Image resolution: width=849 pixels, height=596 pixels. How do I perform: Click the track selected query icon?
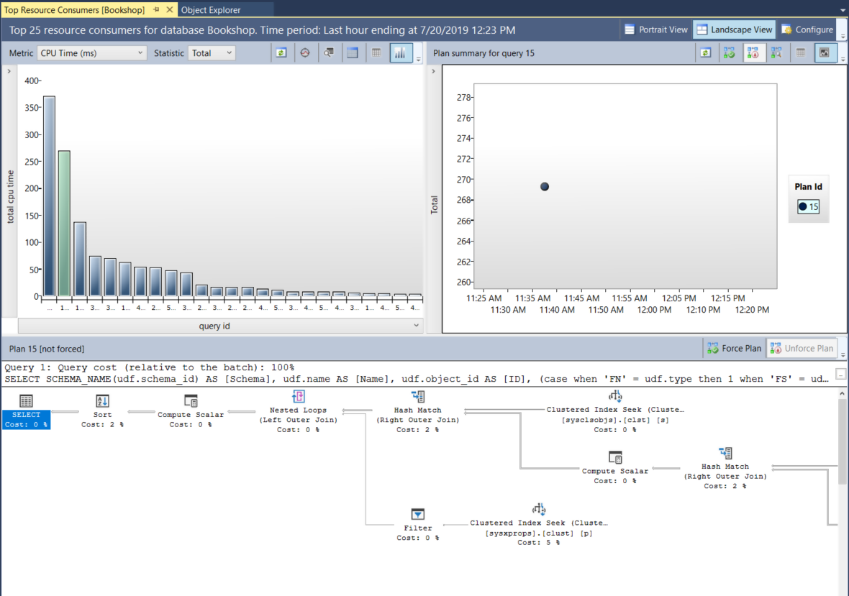(x=305, y=53)
